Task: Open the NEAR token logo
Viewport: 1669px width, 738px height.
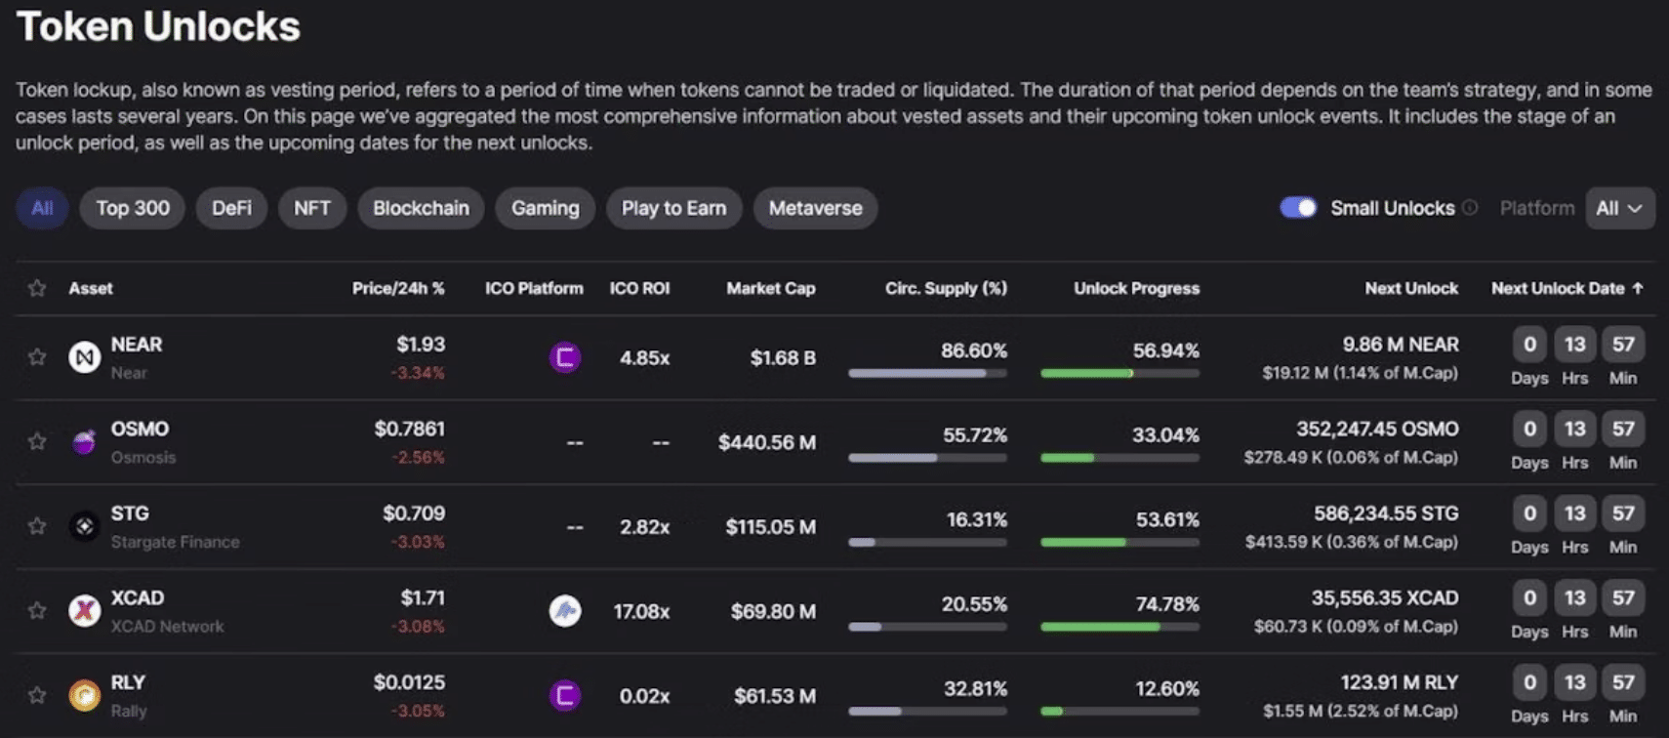Action: tap(85, 357)
